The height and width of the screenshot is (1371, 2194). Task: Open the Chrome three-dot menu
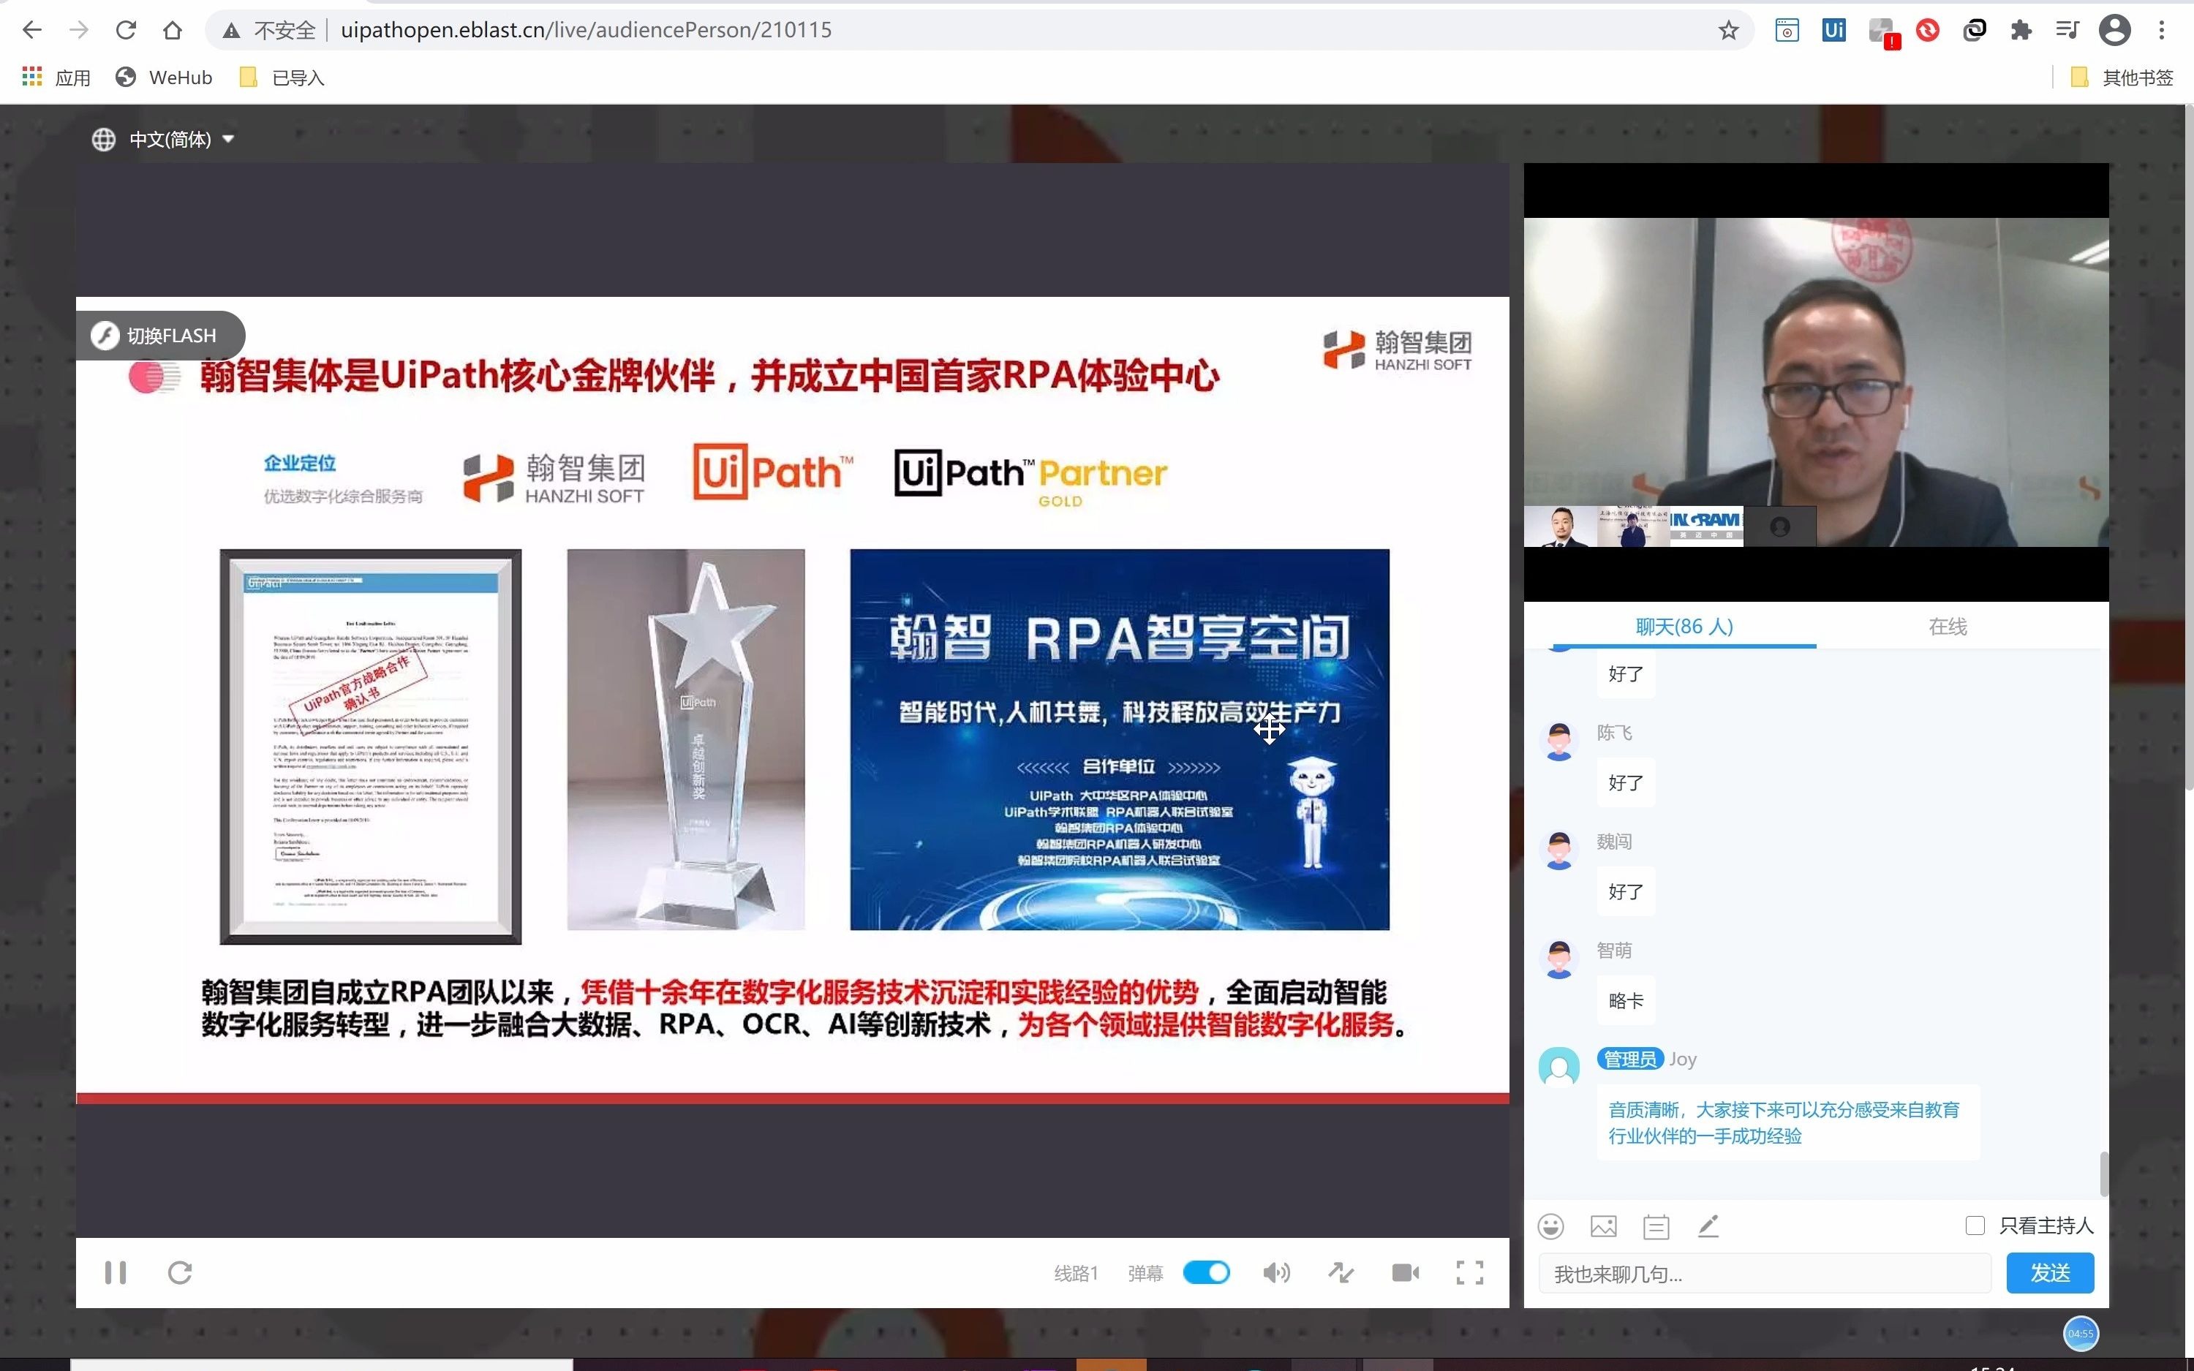2163,30
